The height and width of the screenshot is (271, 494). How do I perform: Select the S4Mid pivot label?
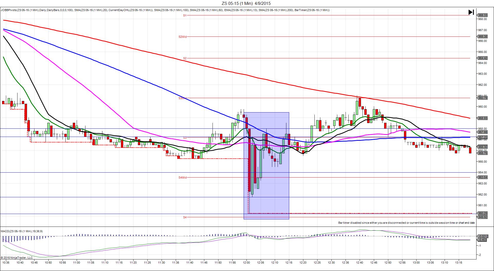coord(182,177)
